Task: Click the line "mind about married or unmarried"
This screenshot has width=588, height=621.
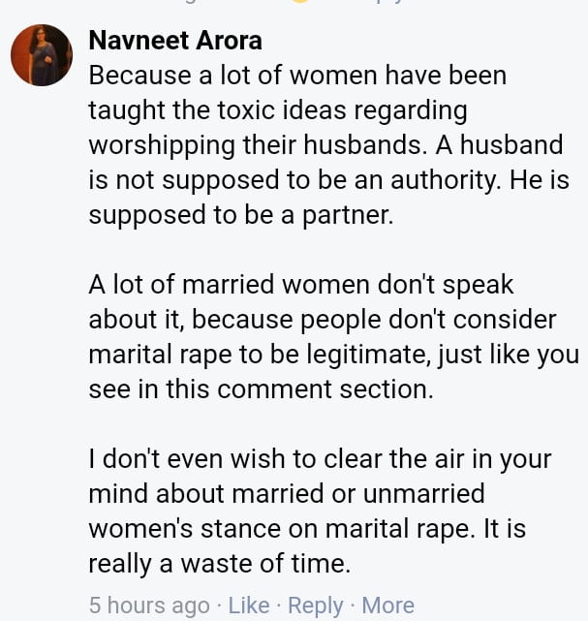Action: [287, 494]
